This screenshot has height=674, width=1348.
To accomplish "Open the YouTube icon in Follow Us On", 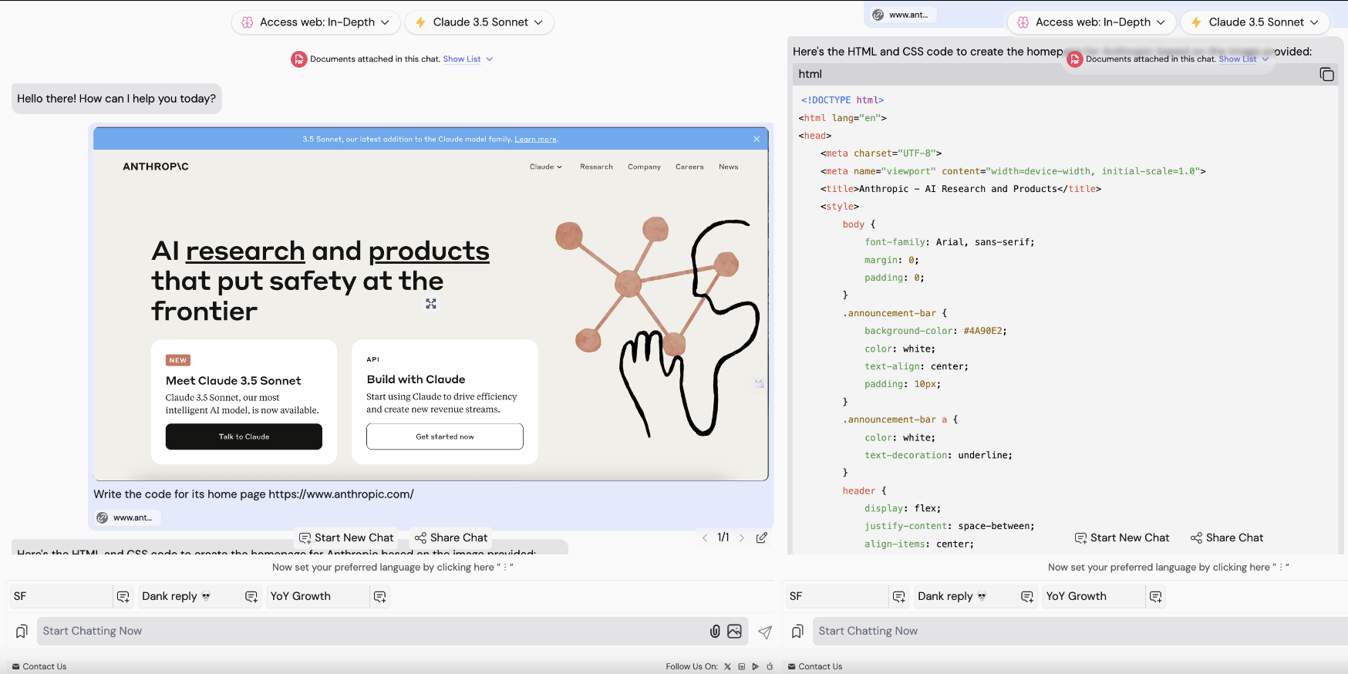I will tap(756, 666).
